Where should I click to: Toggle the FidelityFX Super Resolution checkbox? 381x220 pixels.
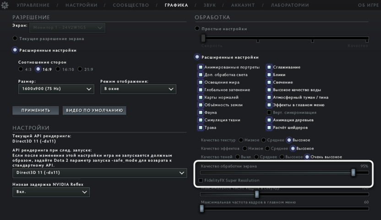[201, 181]
